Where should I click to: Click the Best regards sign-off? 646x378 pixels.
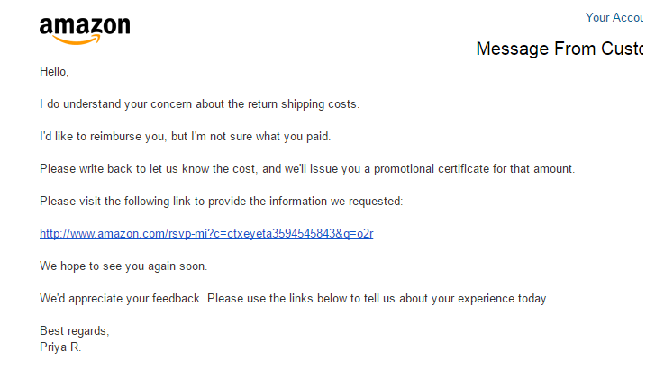tap(74, 330)
